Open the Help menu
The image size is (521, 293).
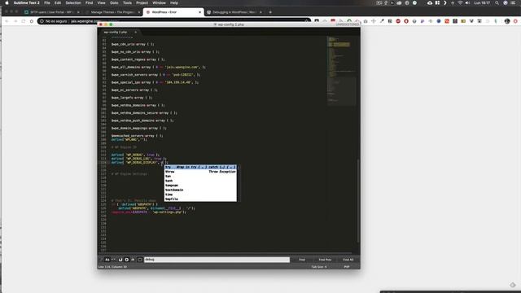coord(174,2)
